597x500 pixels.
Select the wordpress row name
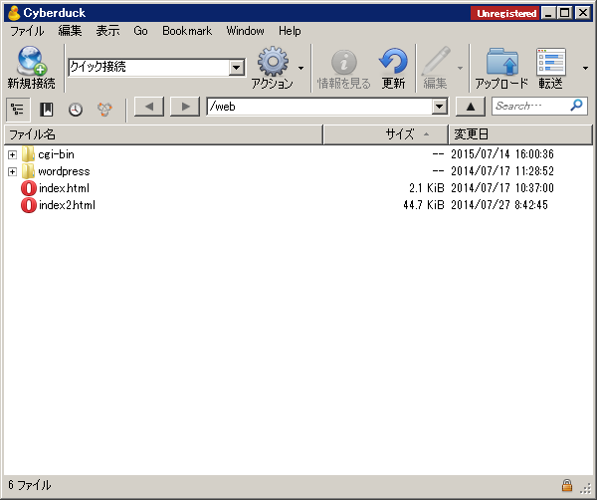point(64,171)
